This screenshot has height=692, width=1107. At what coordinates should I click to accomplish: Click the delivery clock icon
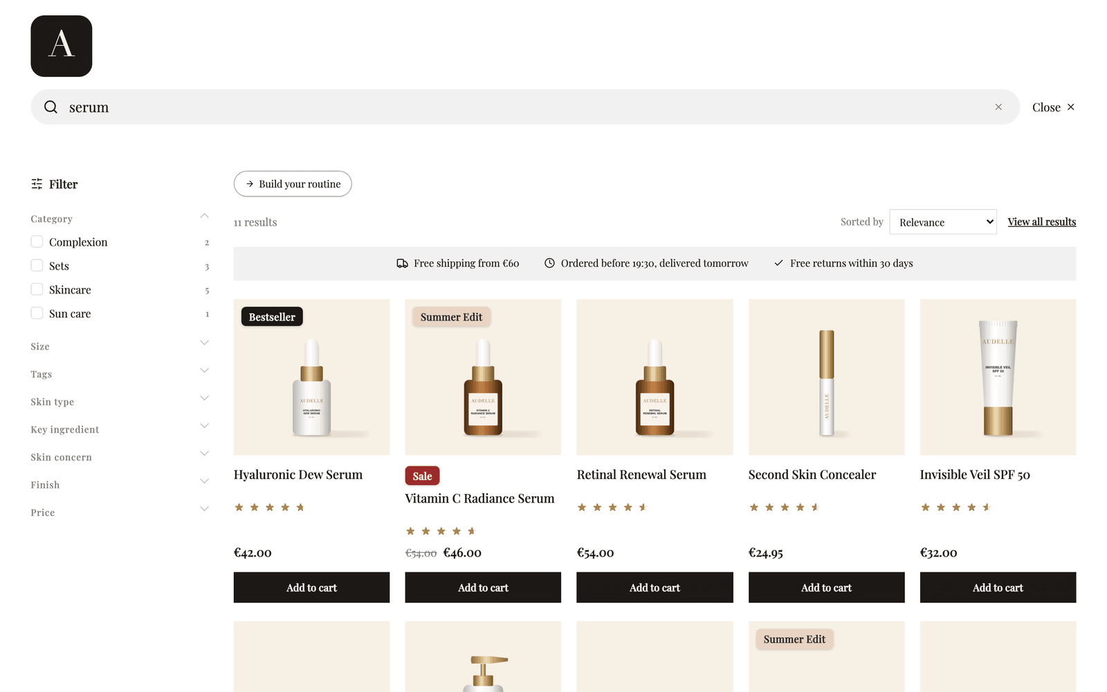(x=549, y=264)
